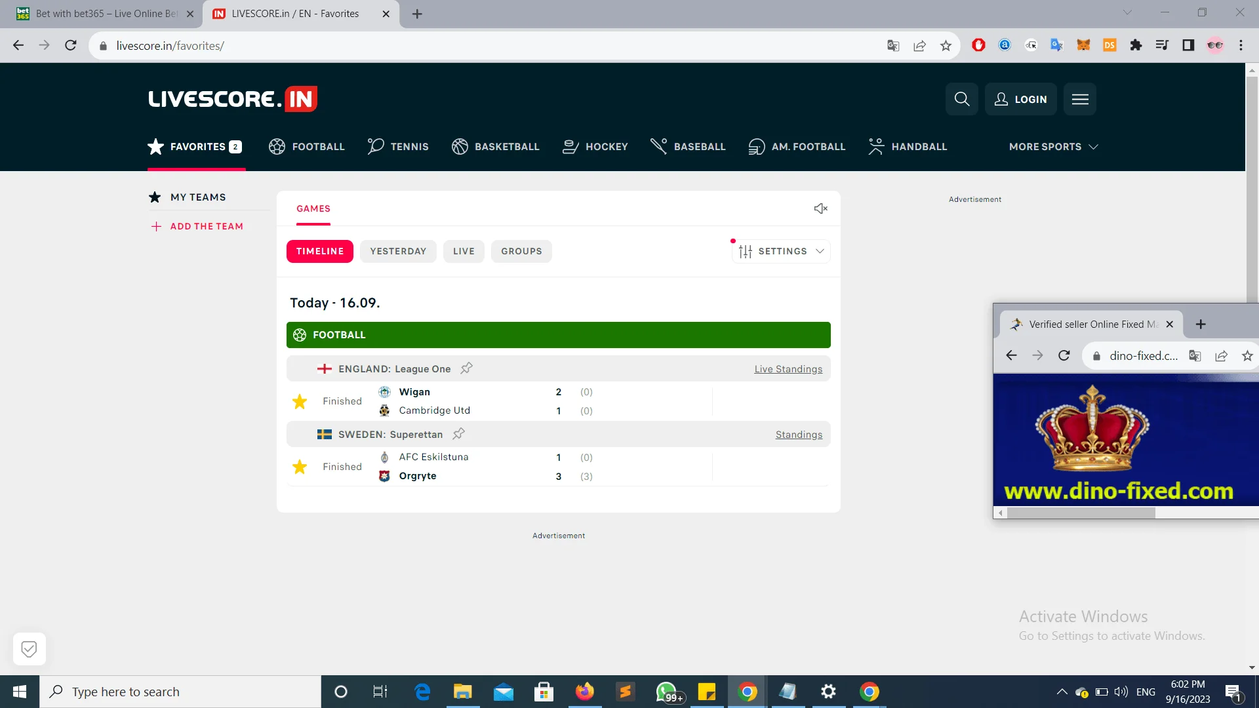The image size is (1259, 708).
Task: Show only Live games
Action: (x=464, y=251)
